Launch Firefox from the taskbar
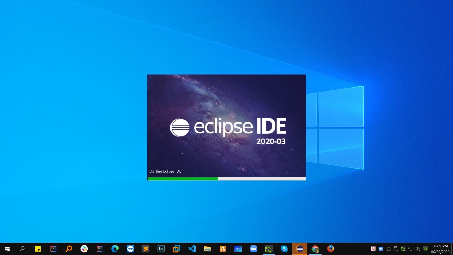Screen dimensions: 453x255 pyautogui.click(x=330, y=249)
